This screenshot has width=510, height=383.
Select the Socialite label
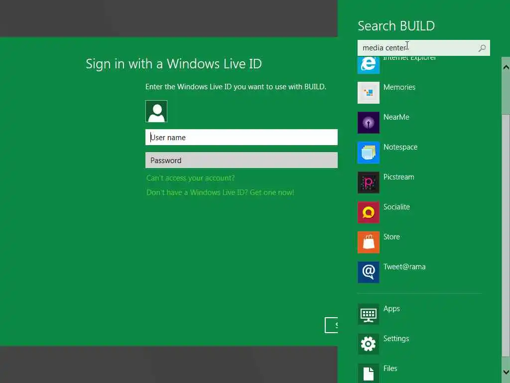pyautogui.click(x=396, y=207)
